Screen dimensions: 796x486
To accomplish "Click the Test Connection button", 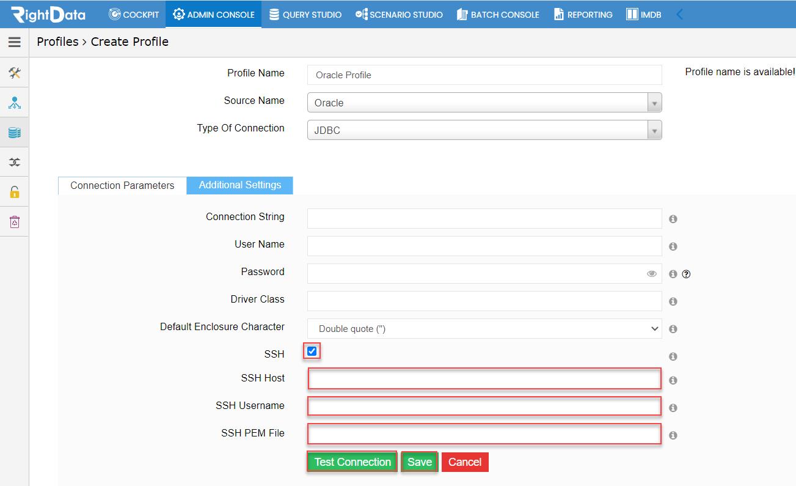I will [x=352, y=462].
